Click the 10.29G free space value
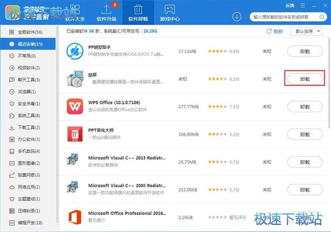The height and width of the screenshot is (232, 331). (150, 31)
